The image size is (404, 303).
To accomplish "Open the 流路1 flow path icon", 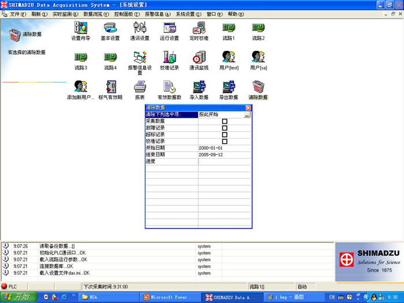I will click(x=229, y=28).
